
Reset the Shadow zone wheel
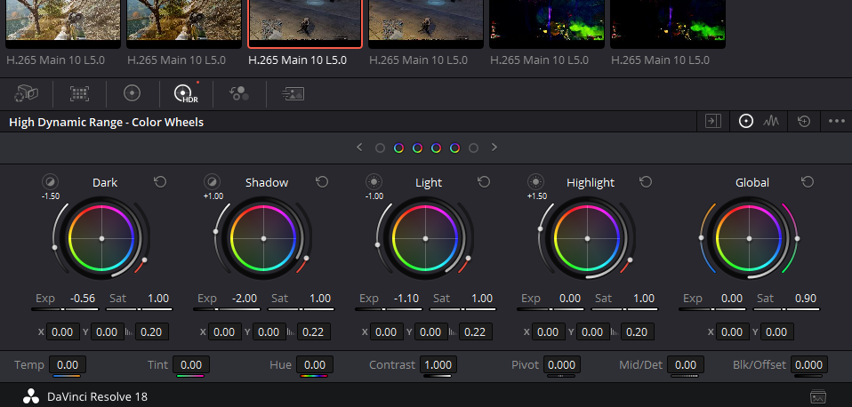click(x=322, y=181)
